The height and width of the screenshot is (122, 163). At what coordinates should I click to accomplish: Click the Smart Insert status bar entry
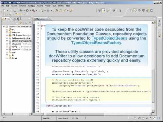pos(63,118)
